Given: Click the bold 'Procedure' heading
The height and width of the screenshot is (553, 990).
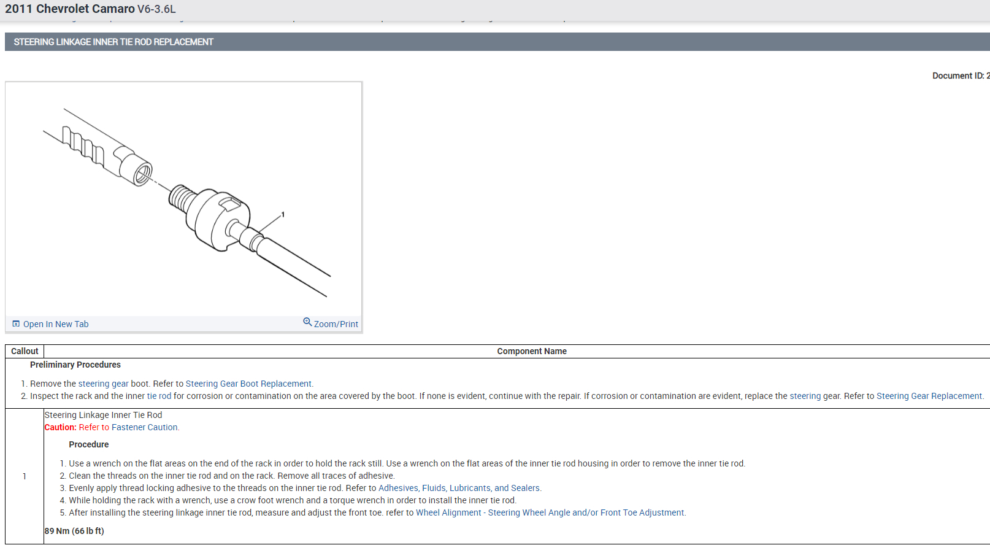Looking at the screenshot, I should pyautogui.click(x=89, y=444).
